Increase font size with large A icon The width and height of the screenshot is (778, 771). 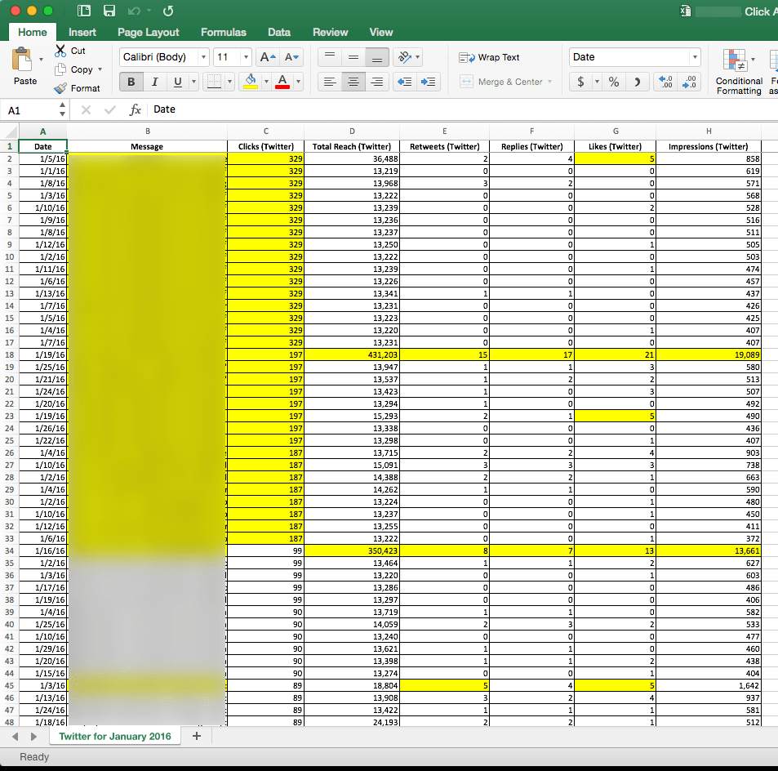268,57
